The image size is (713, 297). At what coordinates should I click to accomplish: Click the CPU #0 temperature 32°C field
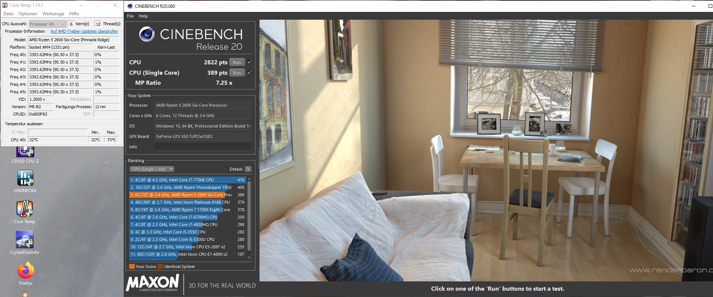(x=57, y=140)
